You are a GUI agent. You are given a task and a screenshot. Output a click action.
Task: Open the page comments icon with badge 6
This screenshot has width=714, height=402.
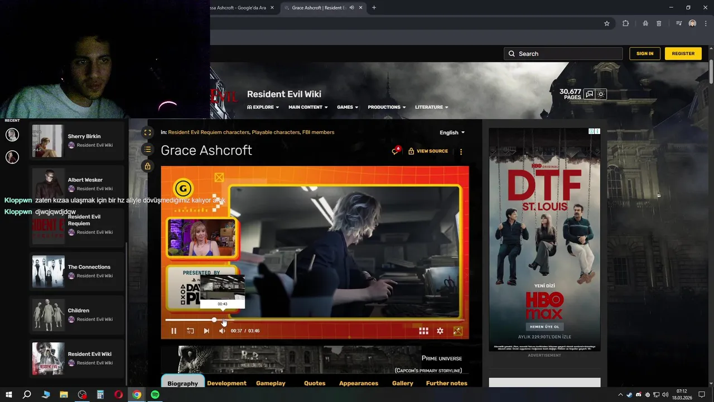[x=395, y=151]
